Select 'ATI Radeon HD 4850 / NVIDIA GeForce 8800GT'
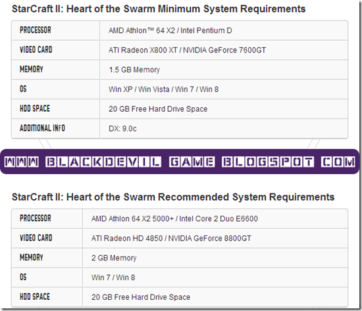The image size is (362, 311). pos(171,238)
